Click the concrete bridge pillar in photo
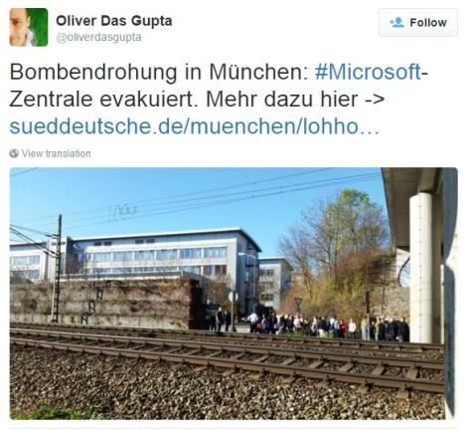The height and width of the screenshot is (431, 465). point(420,267)
